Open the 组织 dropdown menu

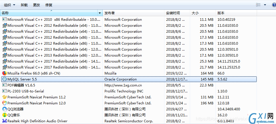(9, 5)
